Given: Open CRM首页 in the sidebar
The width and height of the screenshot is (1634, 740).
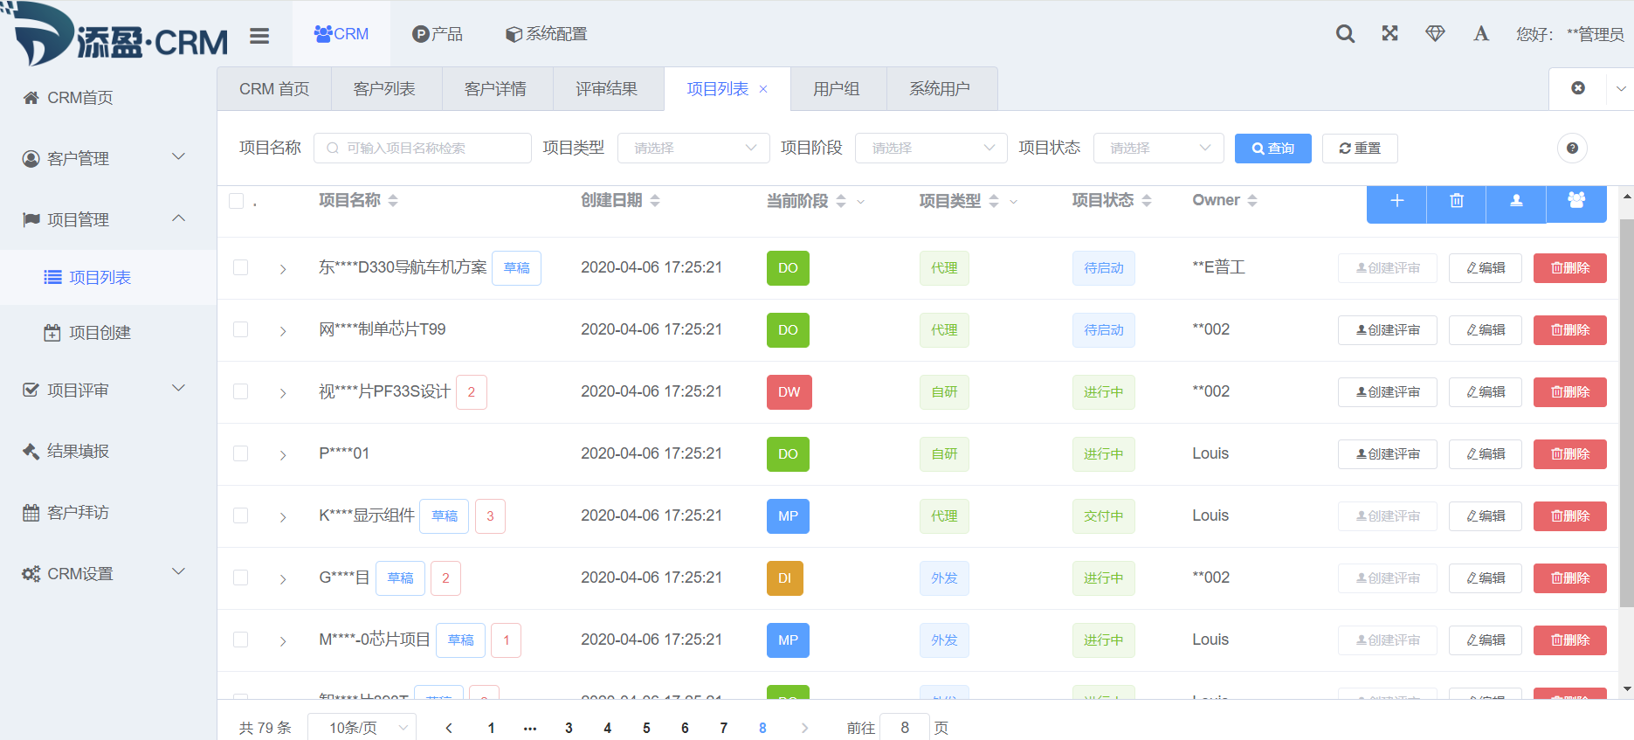Looking at the screenshot, I should (x=108, y=98).
